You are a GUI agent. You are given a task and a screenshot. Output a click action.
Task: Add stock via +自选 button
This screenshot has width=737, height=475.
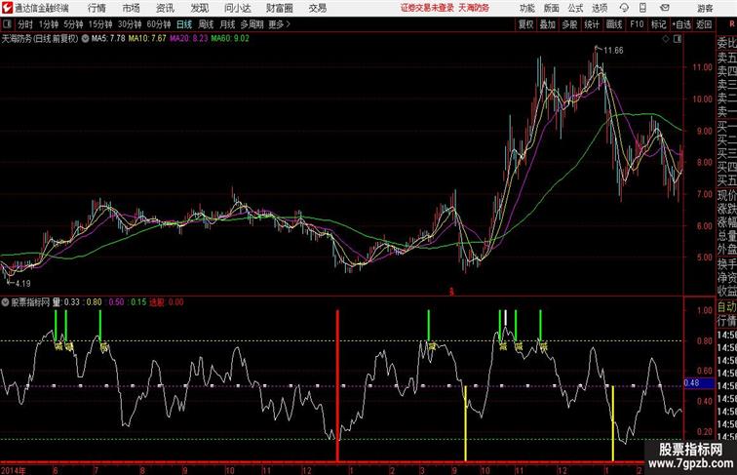(x=681, y=24)
